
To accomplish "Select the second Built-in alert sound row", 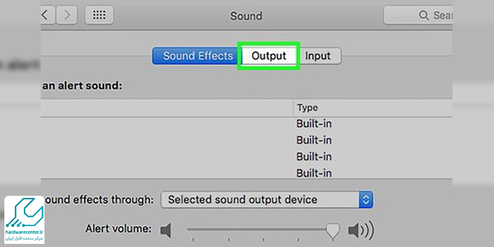I will tap(246, 140).
